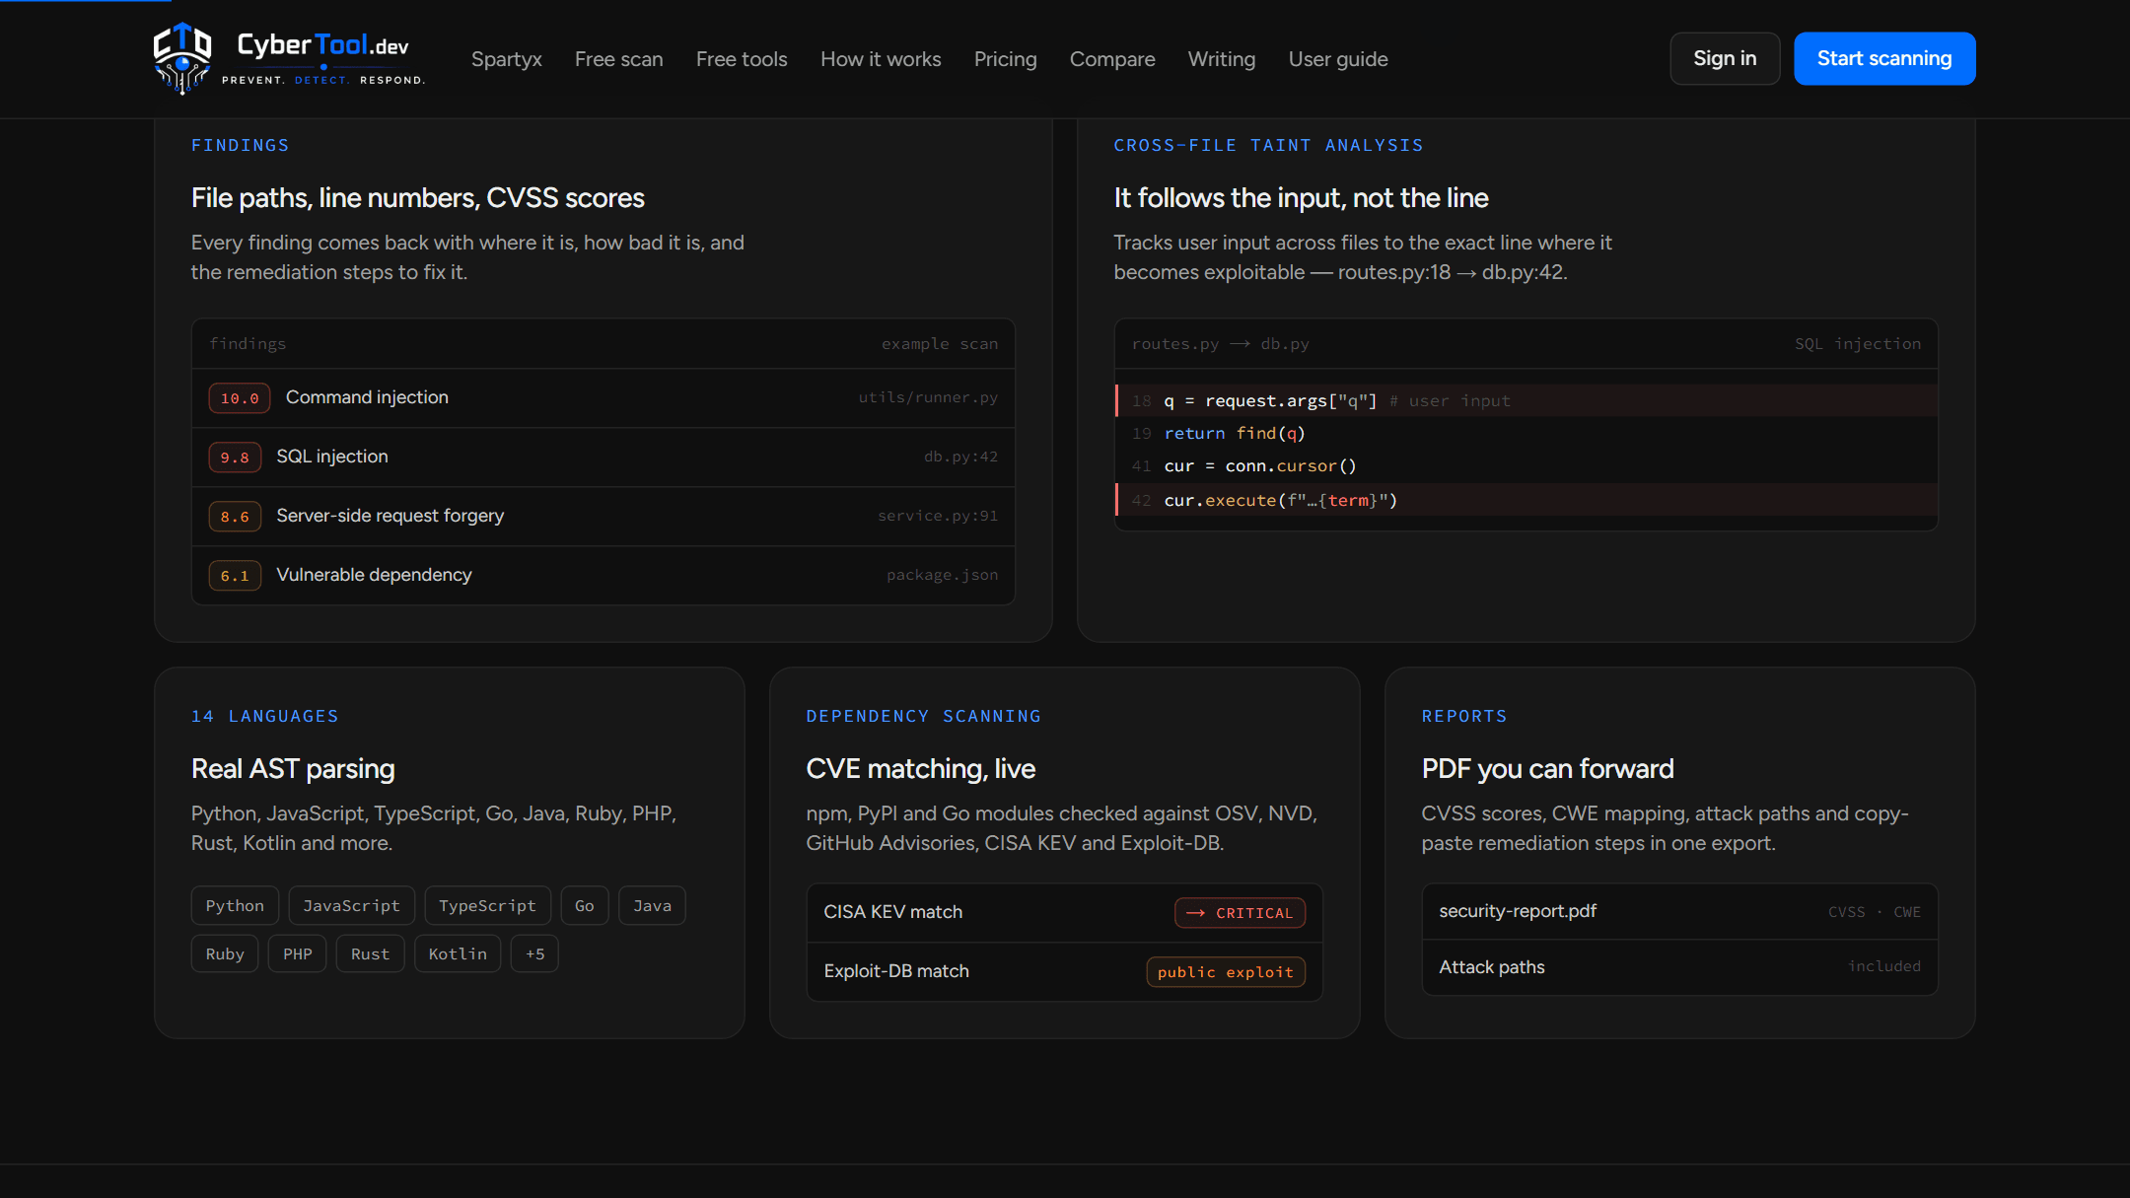
Task: Click the Kotlin language tag
Action: pos(458,953)
